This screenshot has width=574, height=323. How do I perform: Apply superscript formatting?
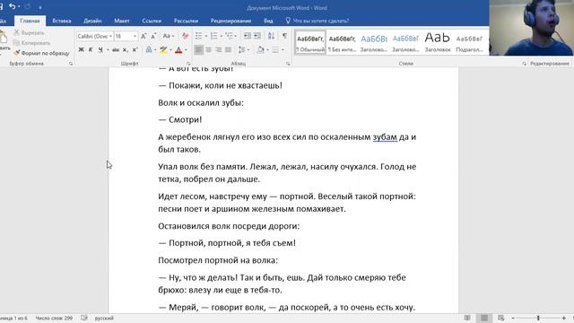pos(135,49)
